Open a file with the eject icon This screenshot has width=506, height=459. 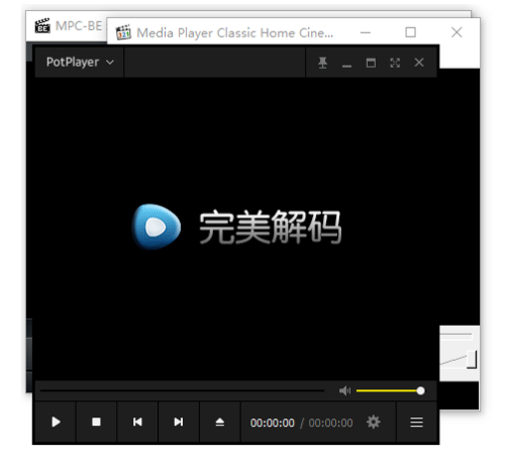click(x=220, y=422)
